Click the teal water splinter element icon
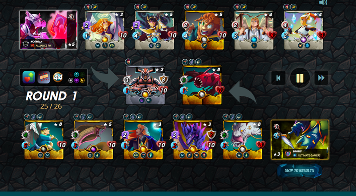This screenshot has width=356, height=196. coord(76,75)
